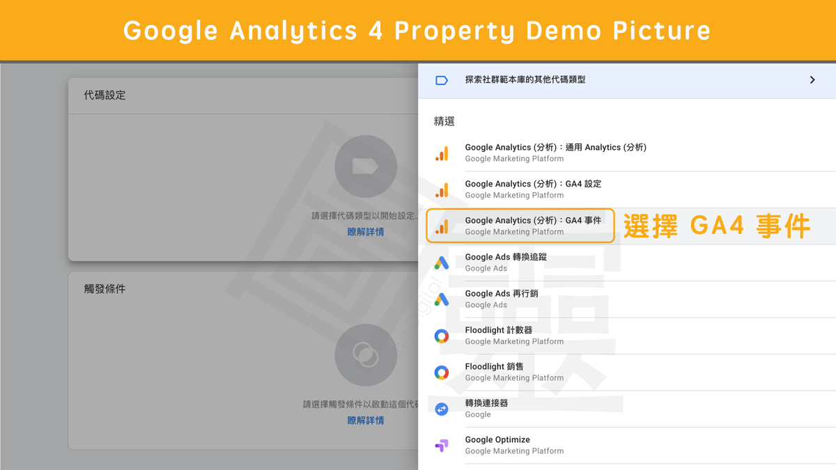Click the GA4 設定 analytics icon

[x=442, y=189]
